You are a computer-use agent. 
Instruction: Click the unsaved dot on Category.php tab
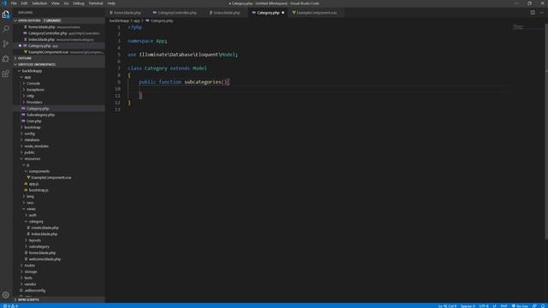[x=283, y=13]
